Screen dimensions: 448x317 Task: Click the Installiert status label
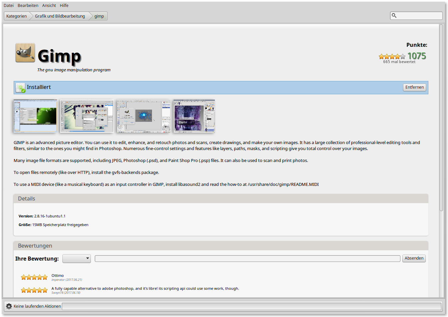pos(39,87)
